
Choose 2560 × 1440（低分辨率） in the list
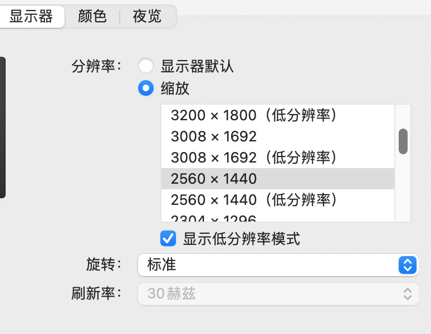254,199
